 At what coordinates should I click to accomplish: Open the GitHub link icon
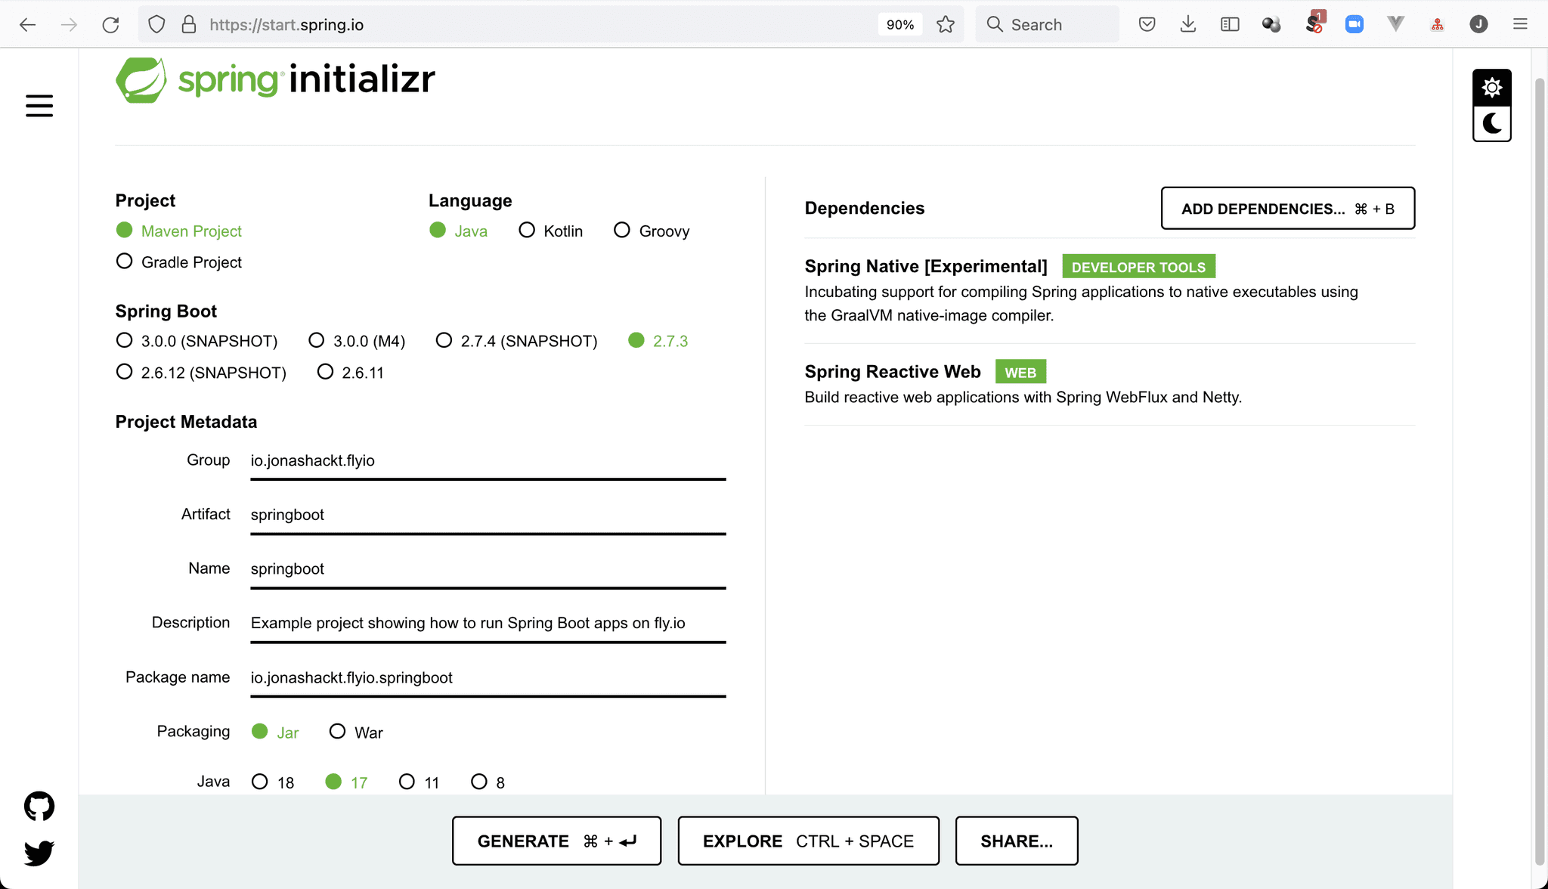39,807
